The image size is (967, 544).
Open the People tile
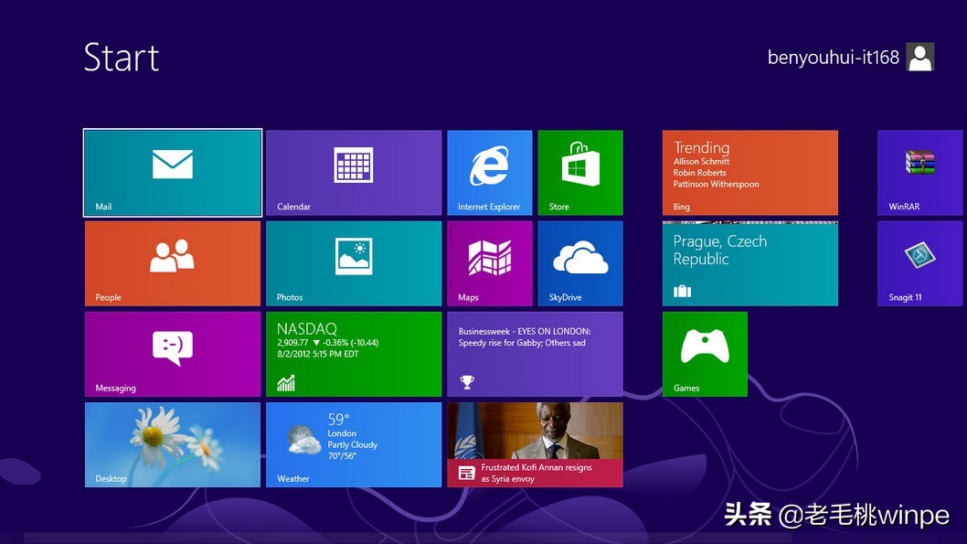173,263
